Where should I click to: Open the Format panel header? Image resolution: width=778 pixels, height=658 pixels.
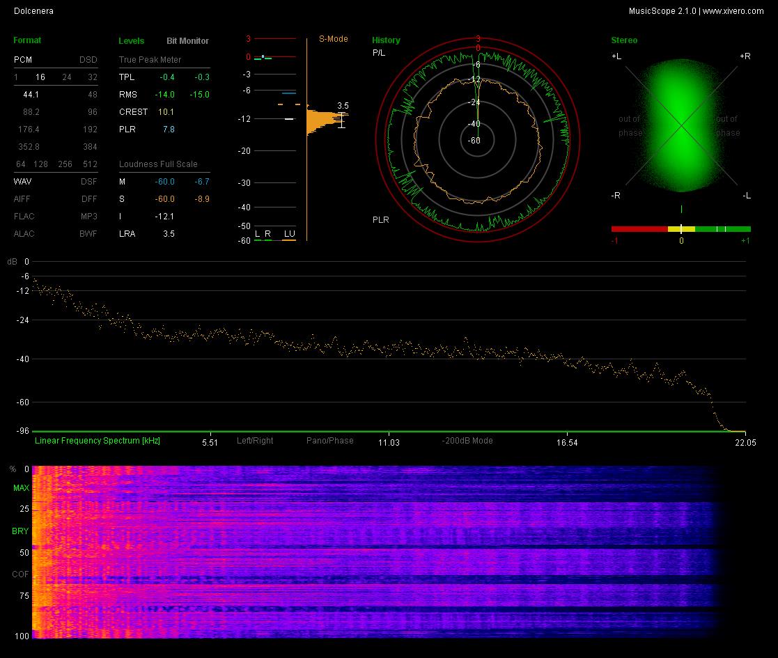pyautogui.click(x=26, y=40)
